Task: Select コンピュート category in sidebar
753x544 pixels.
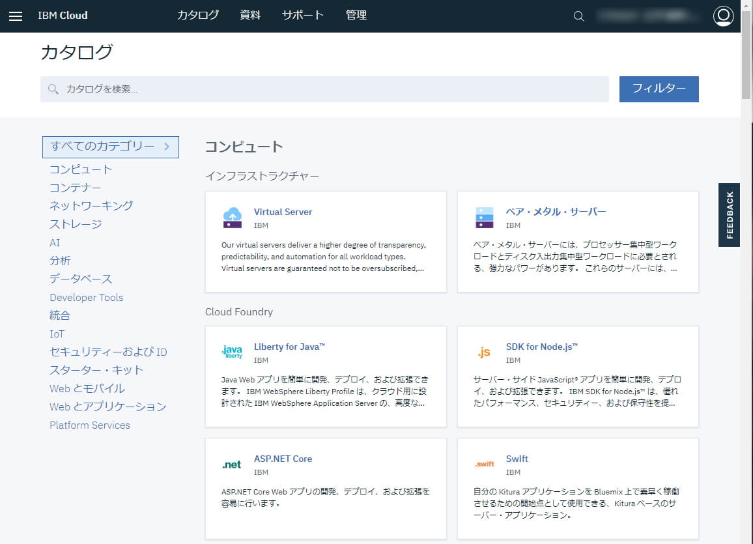Action: pos(81,169)
